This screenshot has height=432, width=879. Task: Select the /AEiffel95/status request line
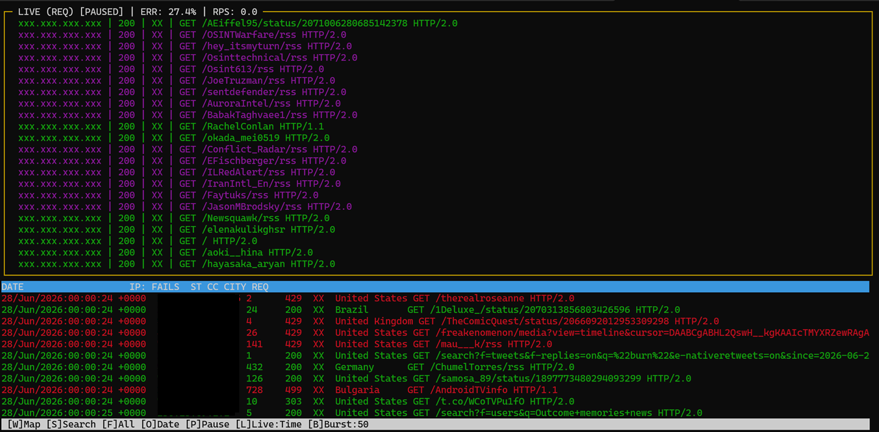coord(238,23)
